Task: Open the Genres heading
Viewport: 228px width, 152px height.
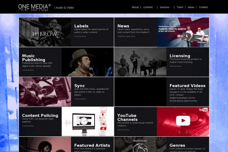Action: 177,145
